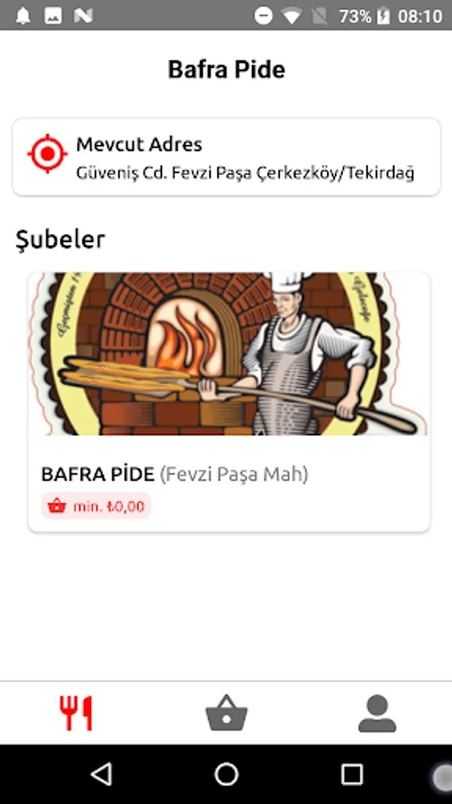The height and width of the screenshot is (804, 452).
Task: Tap the notification bell in status bar
Action: click(x=23, y=16)
